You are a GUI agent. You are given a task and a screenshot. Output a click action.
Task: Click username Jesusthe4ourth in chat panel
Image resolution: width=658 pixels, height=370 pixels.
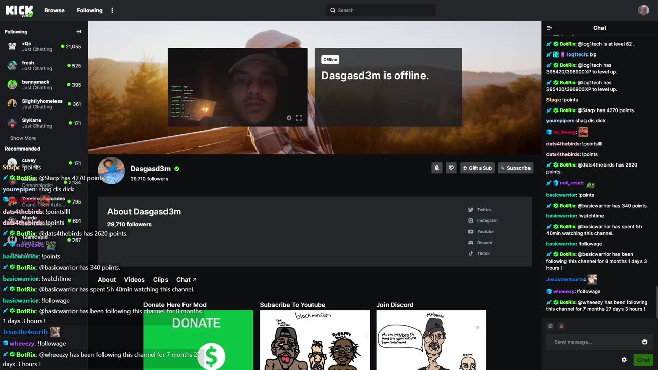coord(565,280)
